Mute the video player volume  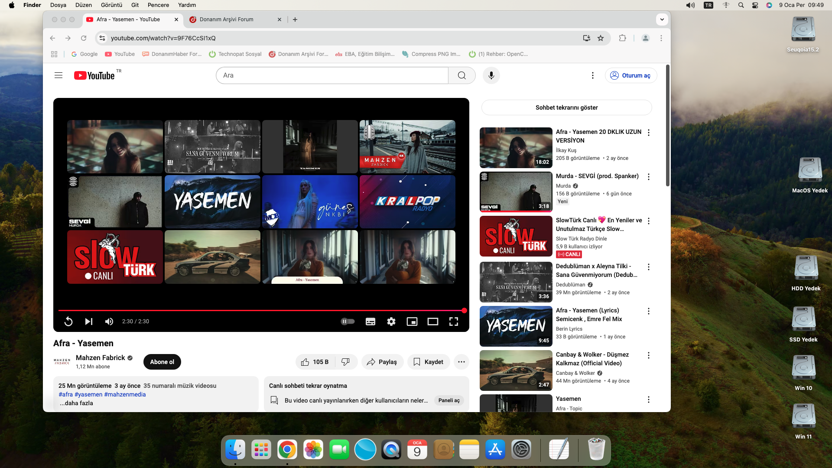(109, 322)
